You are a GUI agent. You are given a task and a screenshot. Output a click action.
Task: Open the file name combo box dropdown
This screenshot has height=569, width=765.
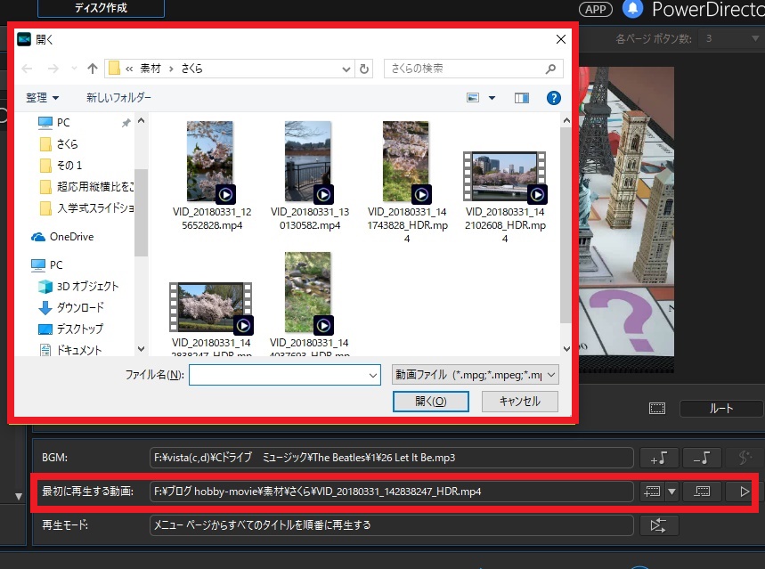[x=373, y=375]
